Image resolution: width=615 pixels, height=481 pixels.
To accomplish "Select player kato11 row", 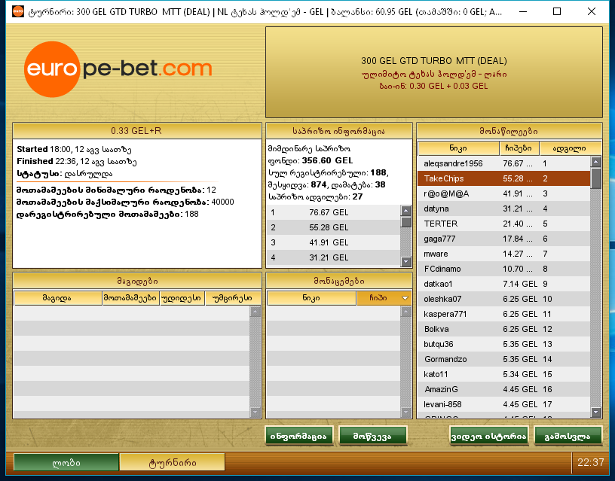I will pos(503,374).
